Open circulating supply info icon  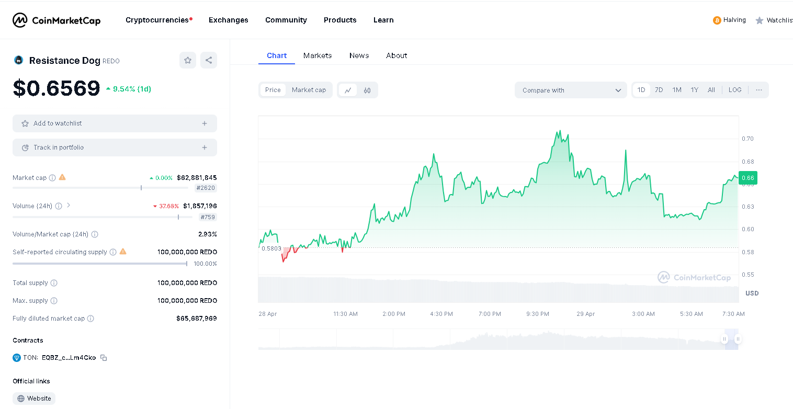(x=113, y=252)
